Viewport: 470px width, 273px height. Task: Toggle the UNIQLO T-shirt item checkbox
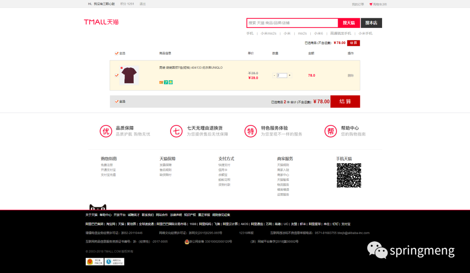tap(117, 75)
